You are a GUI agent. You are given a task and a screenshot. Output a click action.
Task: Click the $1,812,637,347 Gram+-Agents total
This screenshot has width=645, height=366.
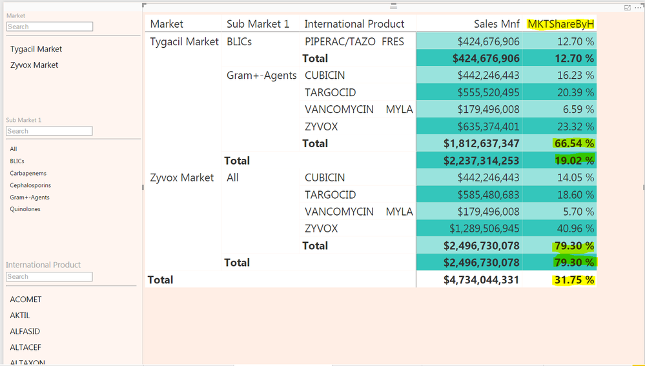click(481, 143)
